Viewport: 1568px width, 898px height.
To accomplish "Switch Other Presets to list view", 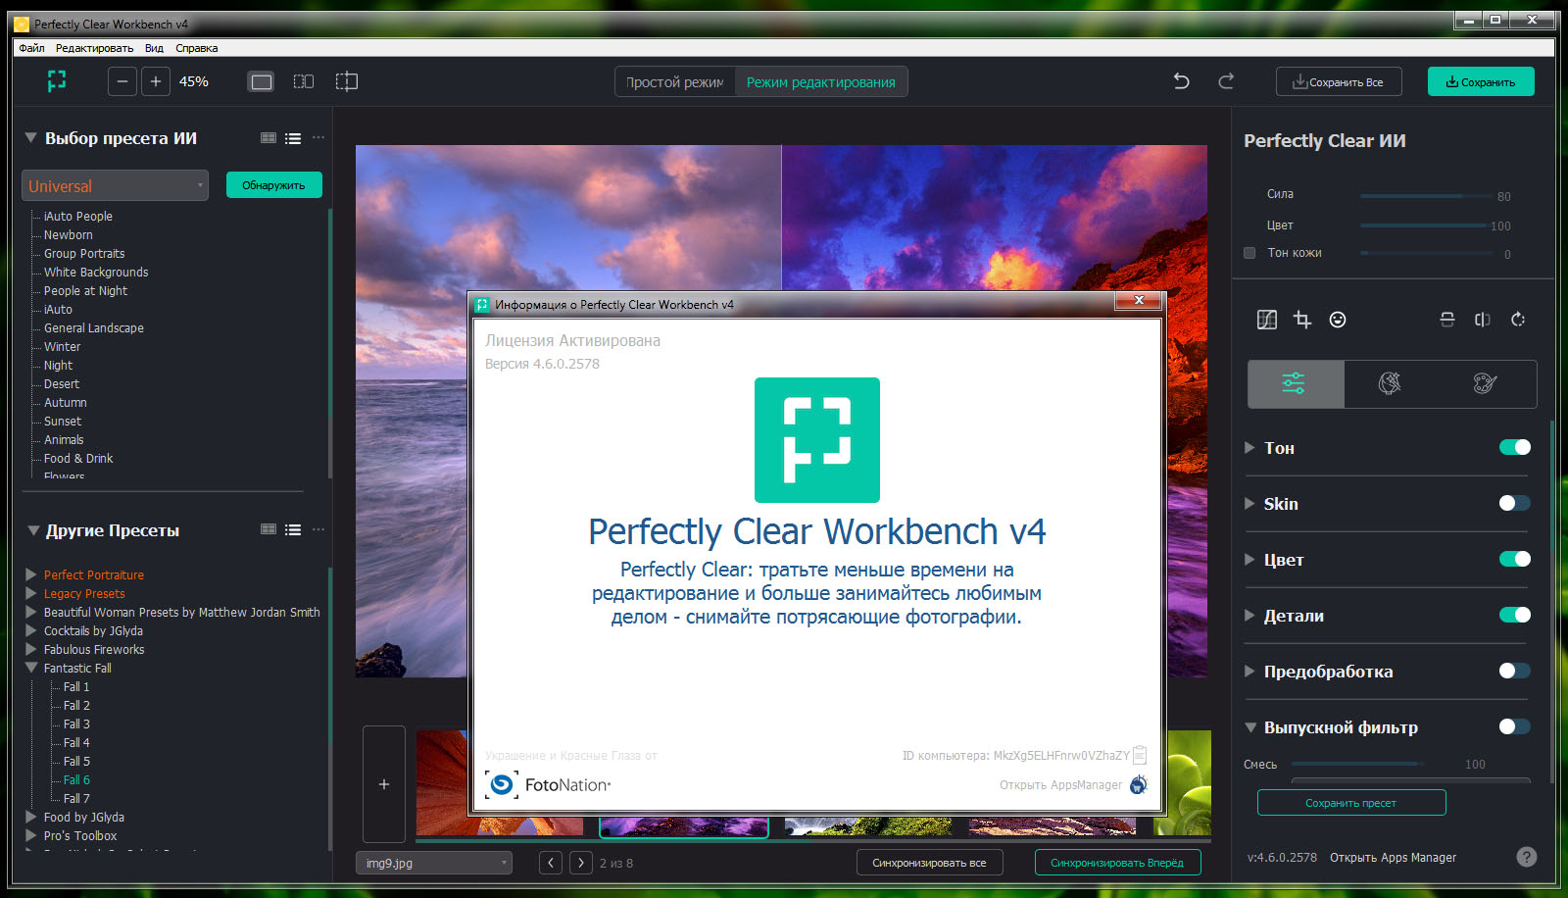I will (293, 529).
